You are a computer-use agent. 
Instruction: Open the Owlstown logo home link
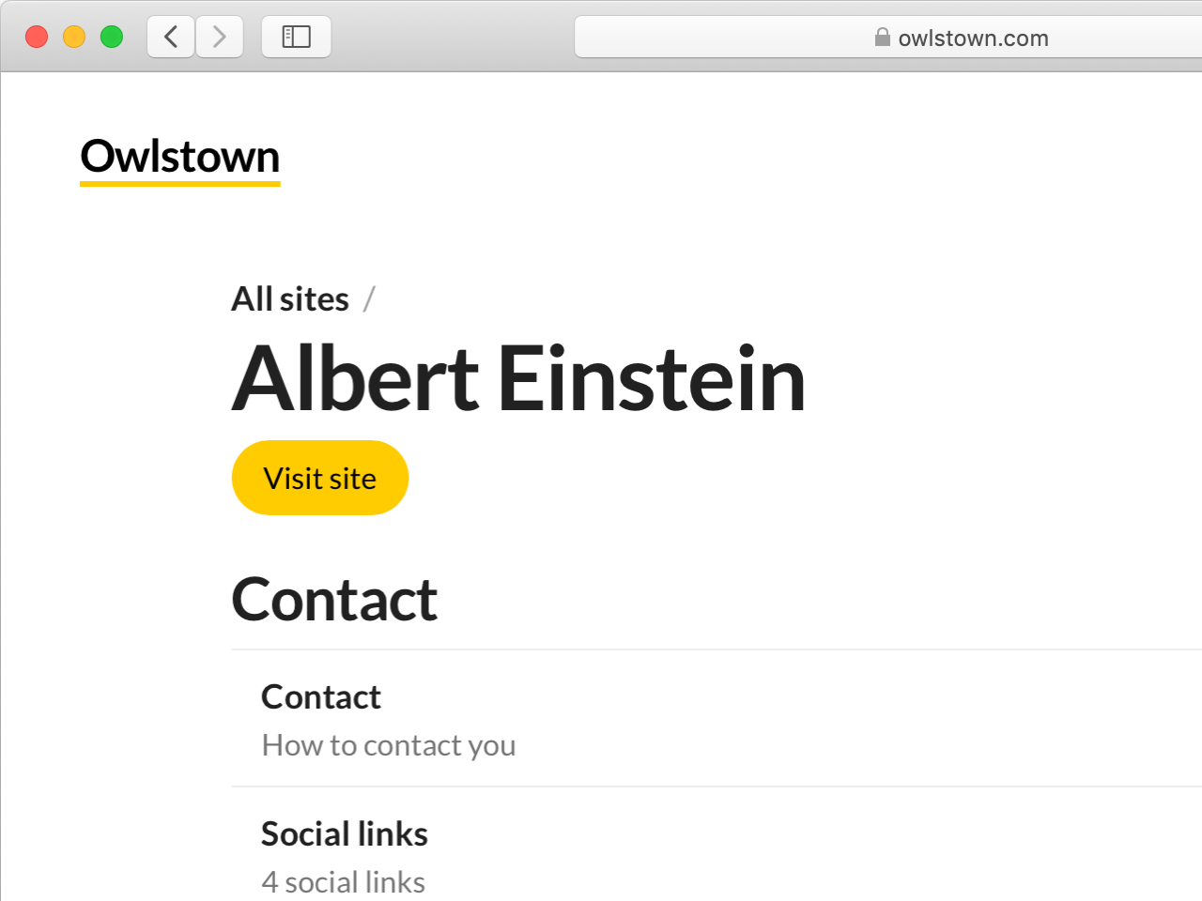[180, 158]
